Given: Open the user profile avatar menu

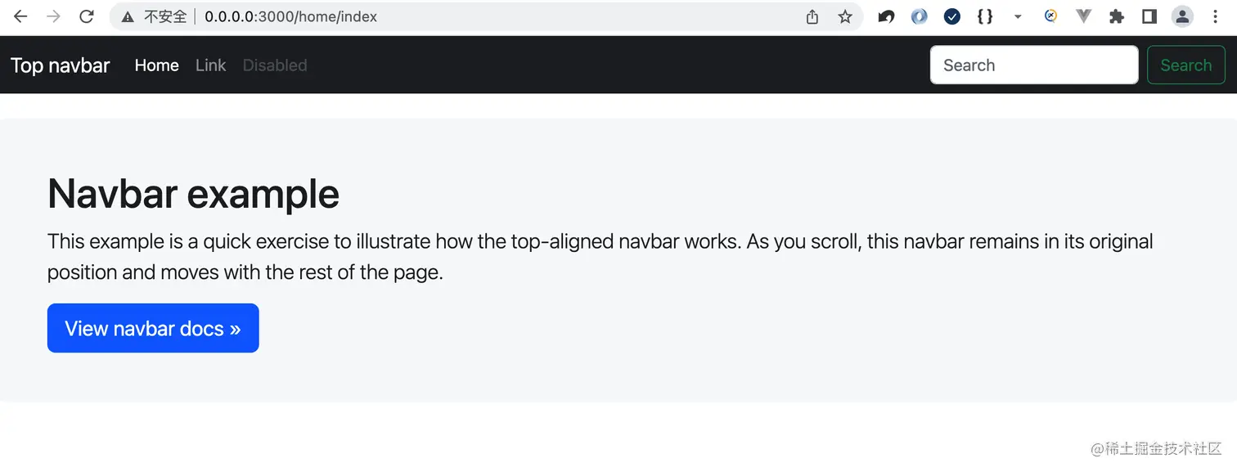Looking at the screenshot, I should click(1182, 16).
